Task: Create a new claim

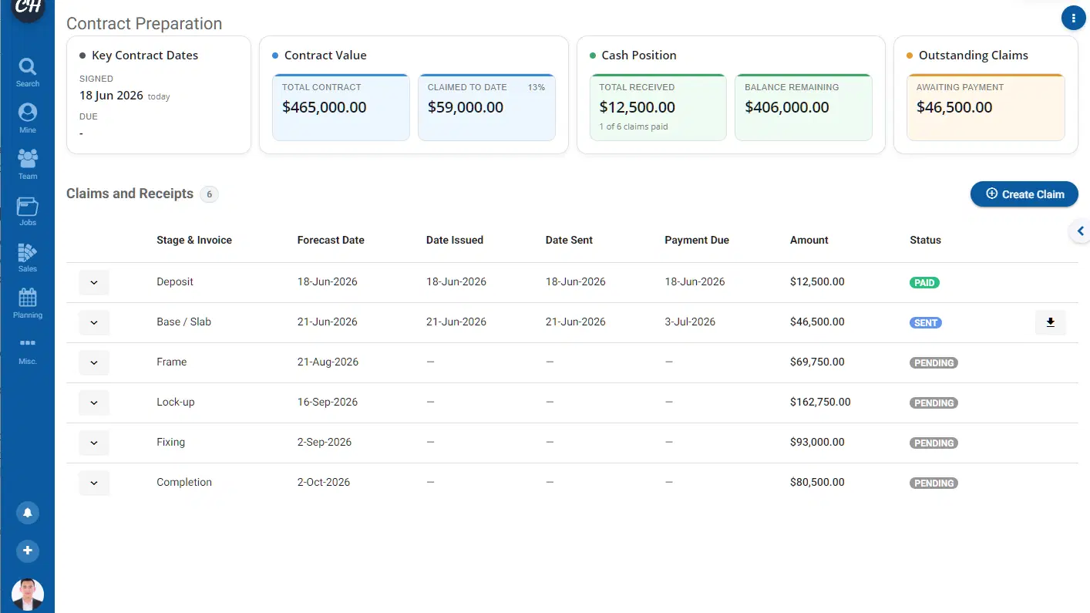Action: pyautogui.click(x=1024, y=194)
